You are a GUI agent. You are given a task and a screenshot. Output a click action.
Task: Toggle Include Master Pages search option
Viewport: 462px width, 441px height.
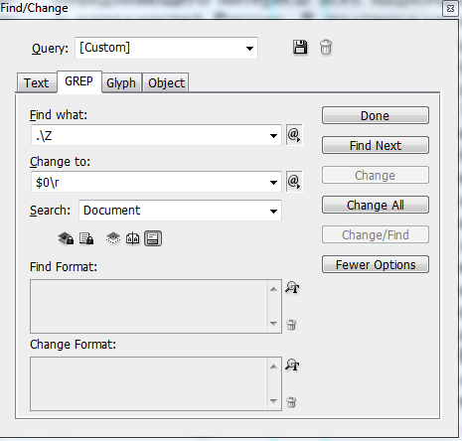[x=132, y=238]
